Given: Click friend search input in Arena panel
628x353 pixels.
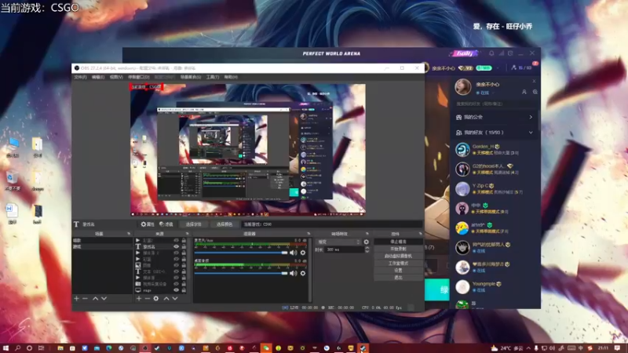Looking at the screenshot, I should coord(495,104).
